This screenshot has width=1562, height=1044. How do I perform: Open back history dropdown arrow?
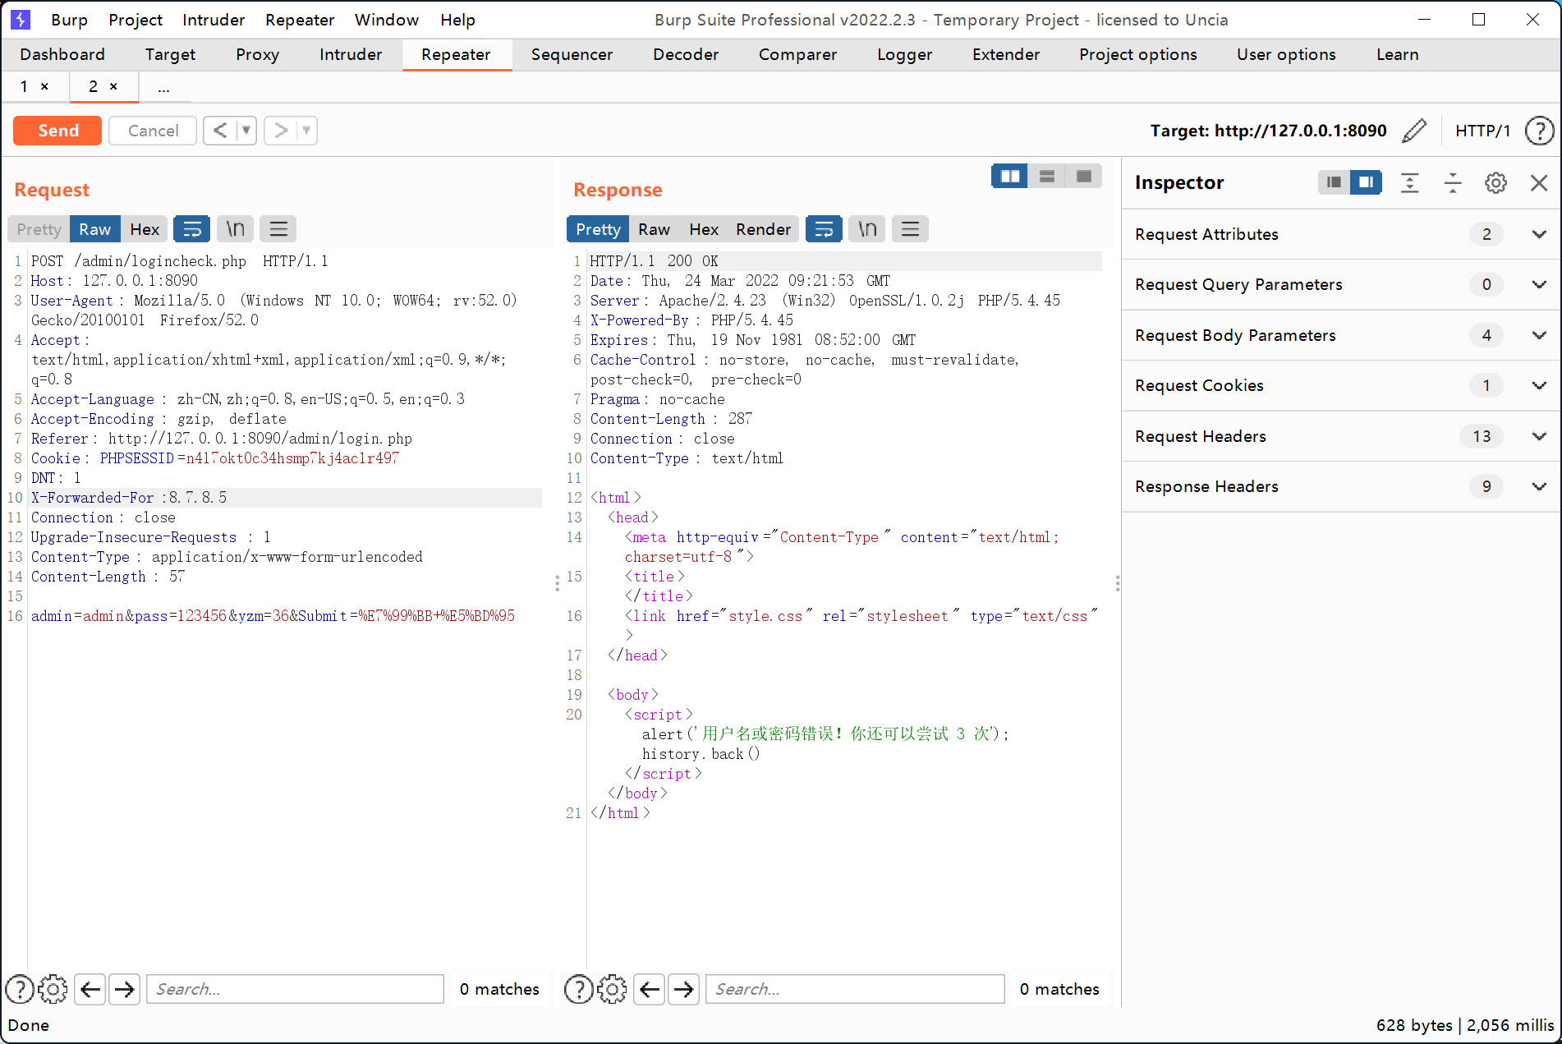246,130
